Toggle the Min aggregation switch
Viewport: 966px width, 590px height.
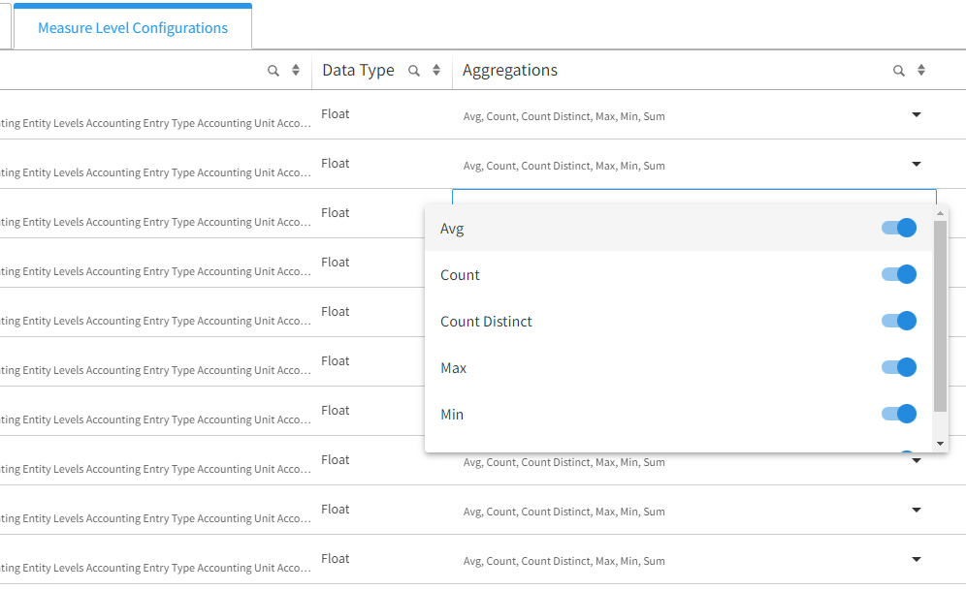[899, 414]
